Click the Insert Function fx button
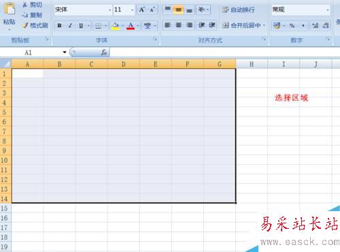340x252 pixels. coord(104,52)
